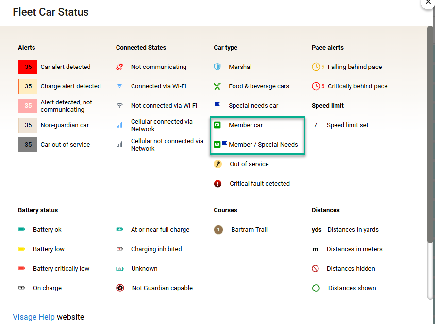
Task: Open the Visage Help link
Action: coord(33,317)
